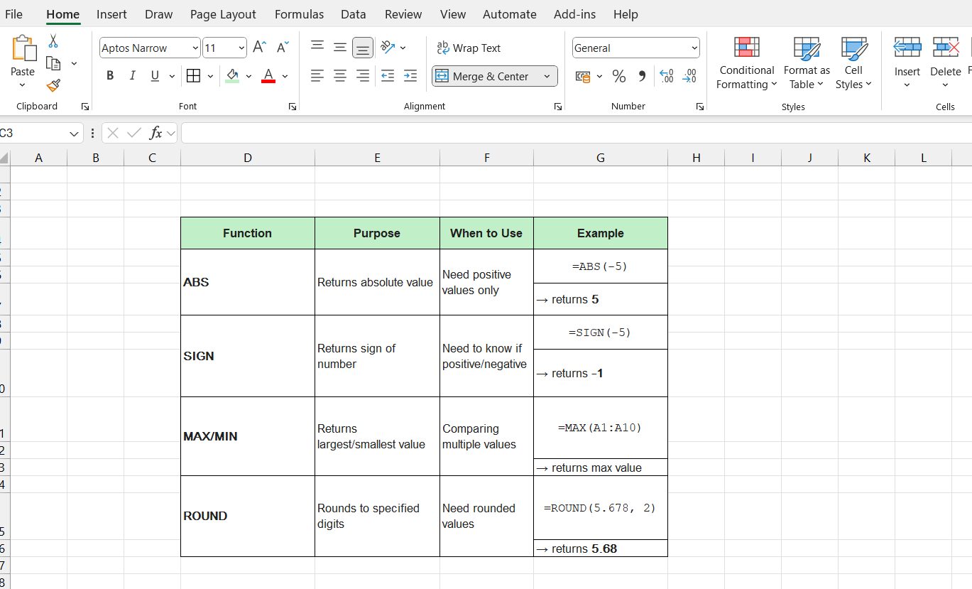The height and width of the screenshot is (589, 972).
Task: Open the Page Layout tab
Action: [x=223, y=14]
